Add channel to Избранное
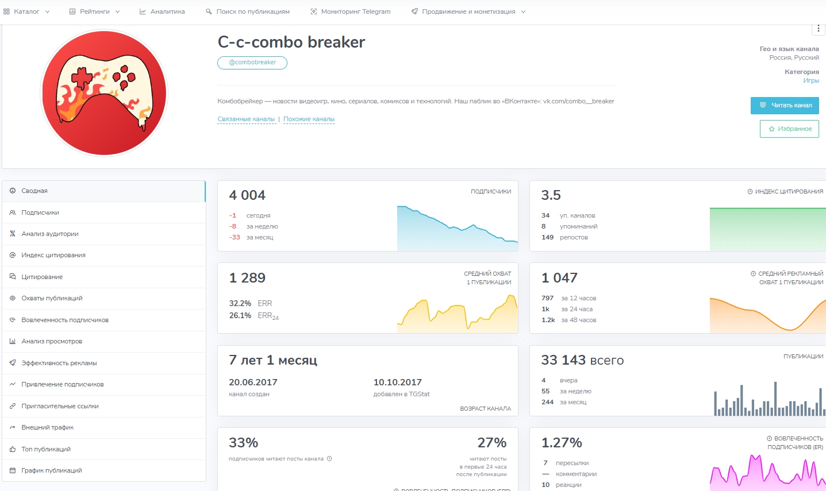 point(789,129)
